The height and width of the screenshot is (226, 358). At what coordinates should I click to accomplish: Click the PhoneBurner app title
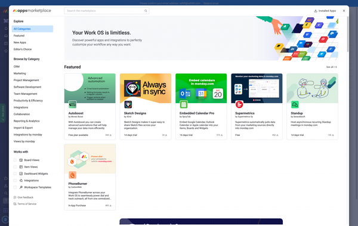coord(78,184)
